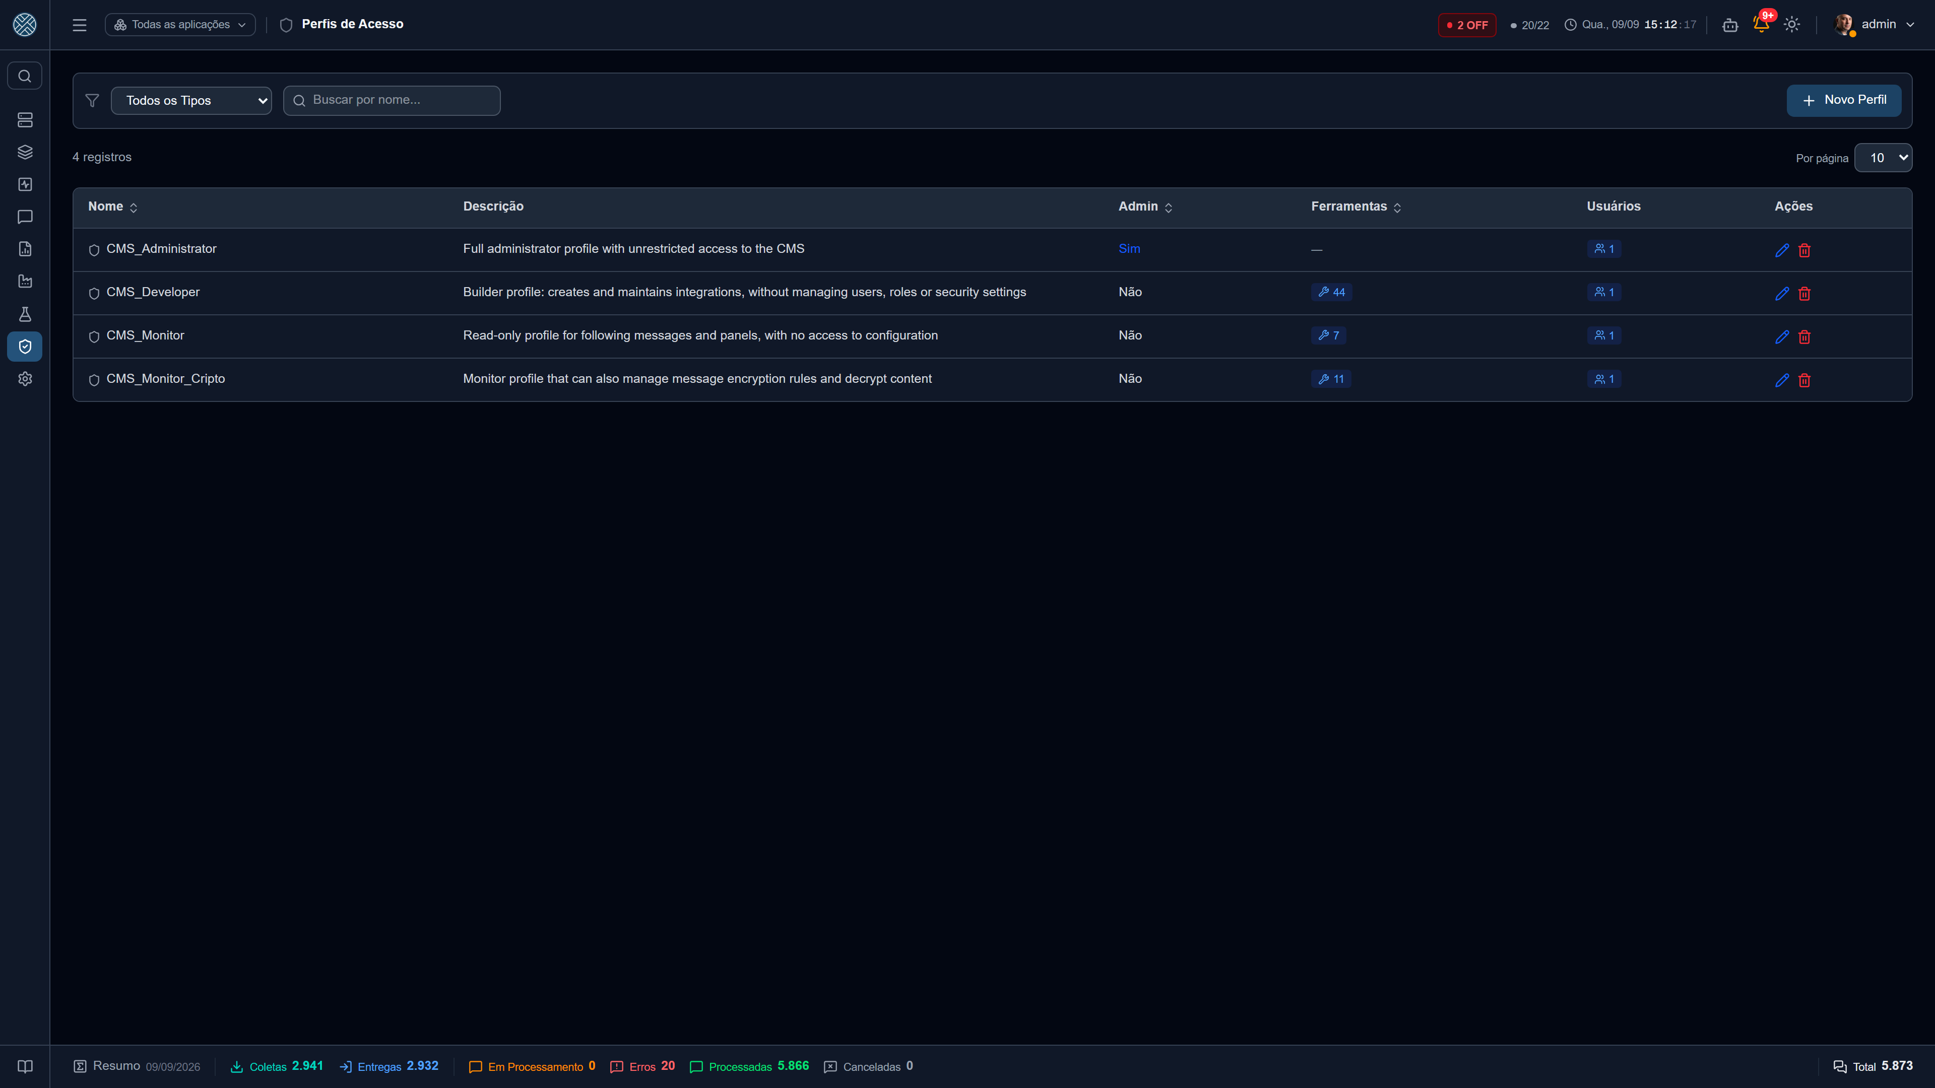The height and width of the screenshot is (1088, 1935).
Task: Click the filter funnel icon
Action: coord(92,101)
